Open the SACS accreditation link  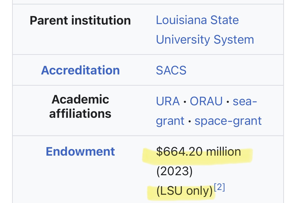(171, 70)
